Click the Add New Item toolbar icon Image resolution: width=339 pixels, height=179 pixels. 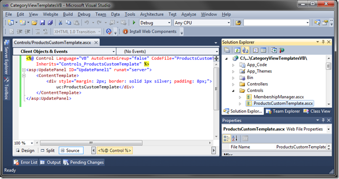pyautogui.click(x=23, y=23)
